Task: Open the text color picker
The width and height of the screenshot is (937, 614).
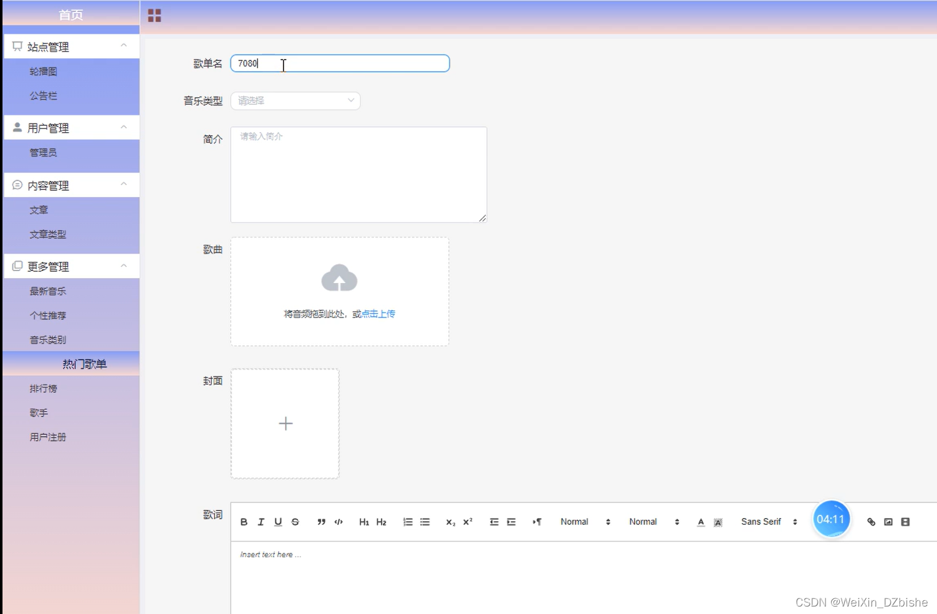Action: click(701, 522)
